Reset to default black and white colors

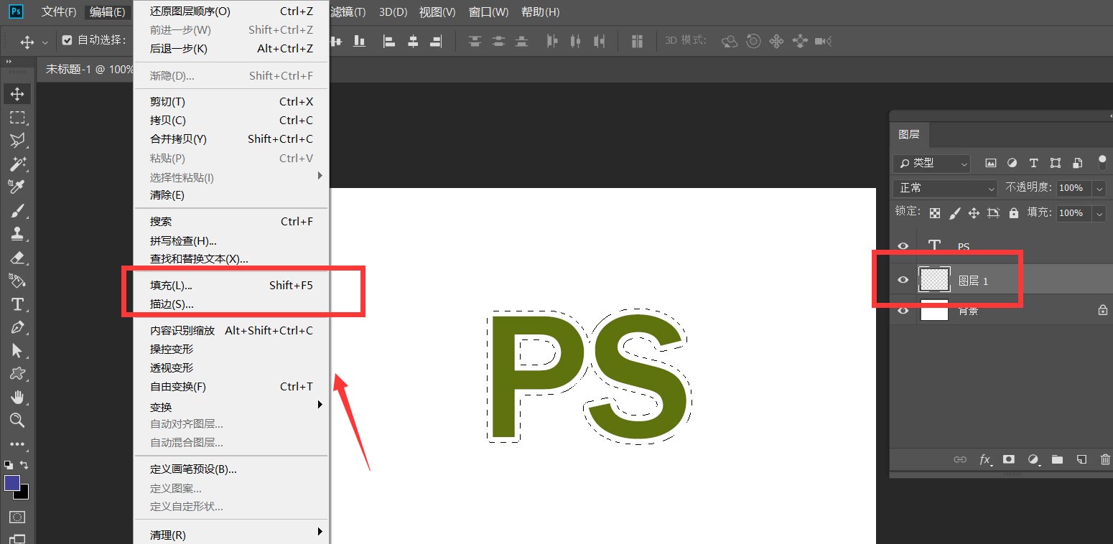pos(8,464)
